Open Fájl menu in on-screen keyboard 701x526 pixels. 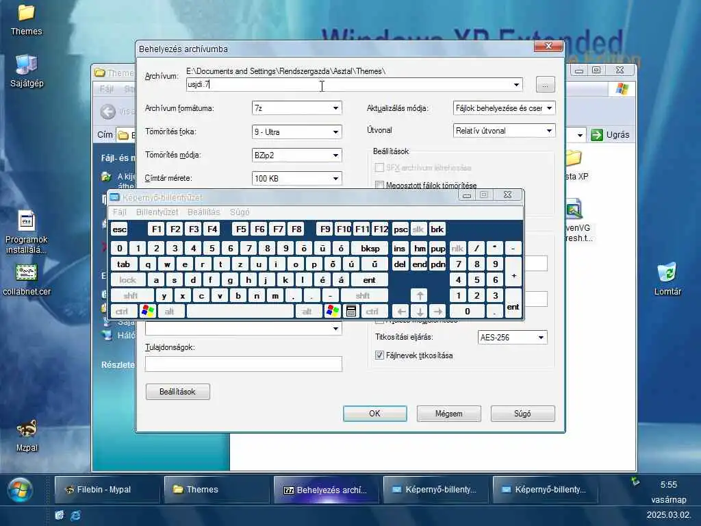(x=119, y=212)
